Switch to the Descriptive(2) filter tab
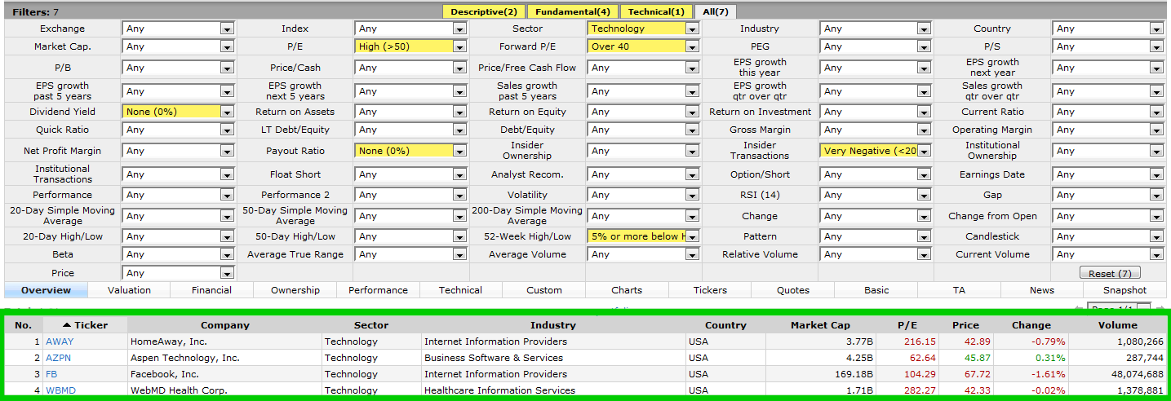This screenshot has width=1171, height=401. coord(484,11)
